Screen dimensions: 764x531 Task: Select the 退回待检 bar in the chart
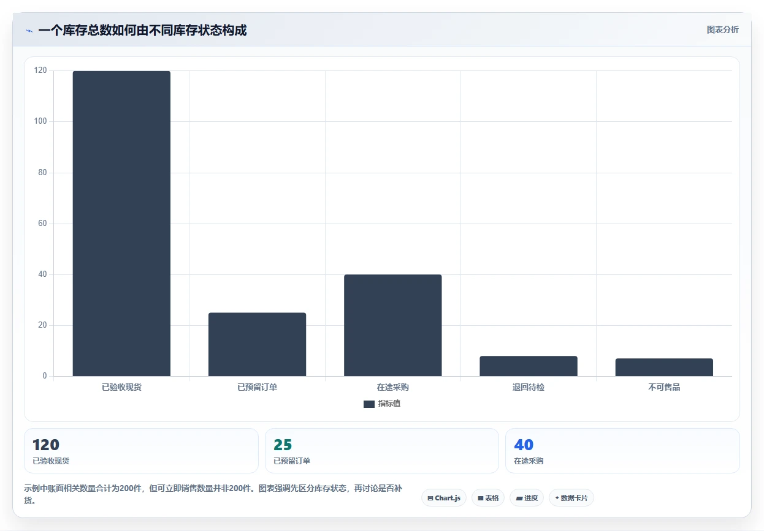[x=529, y=366]
